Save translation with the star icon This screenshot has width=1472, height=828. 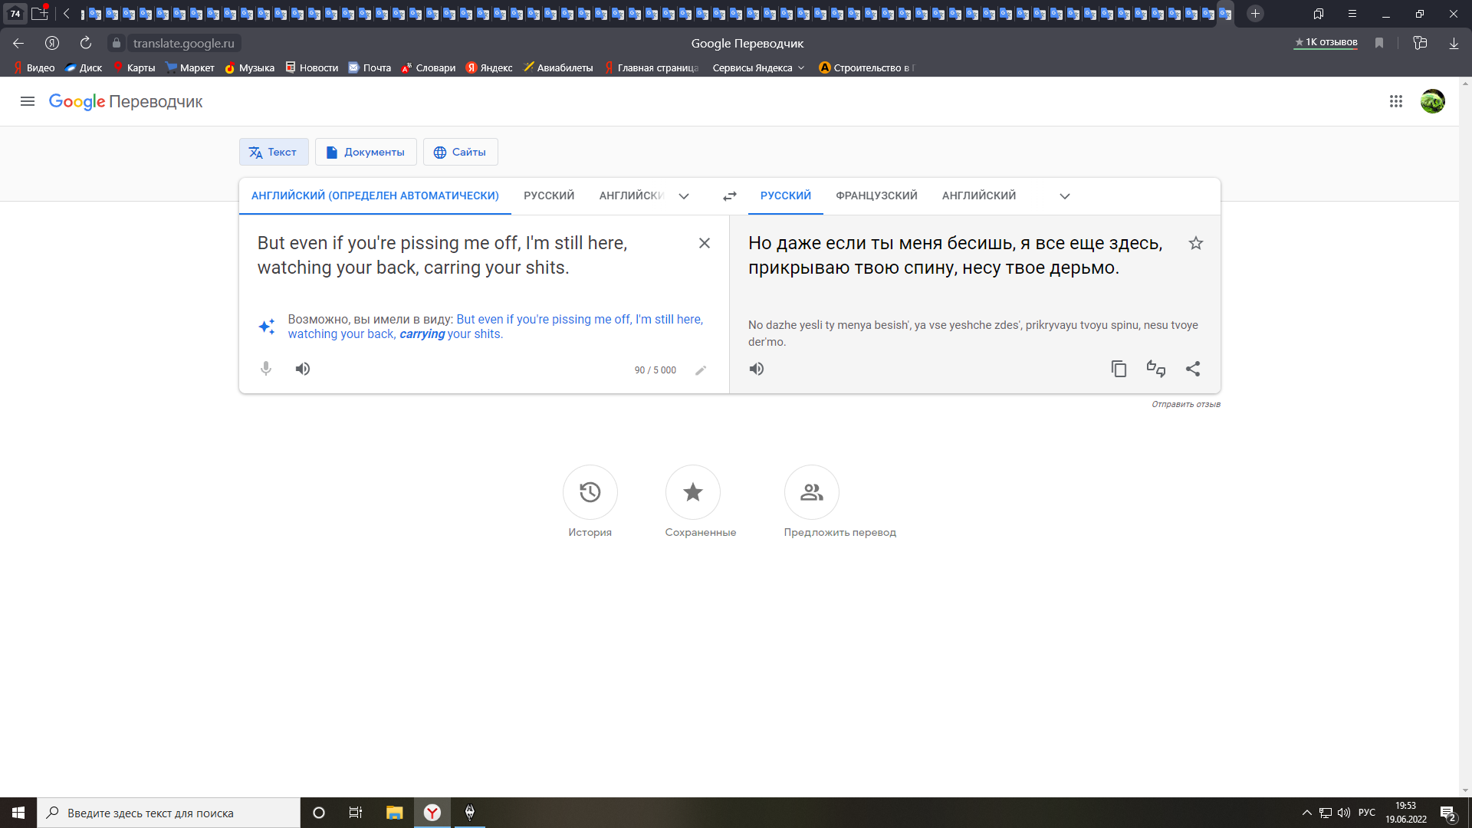click(1195, 243)
